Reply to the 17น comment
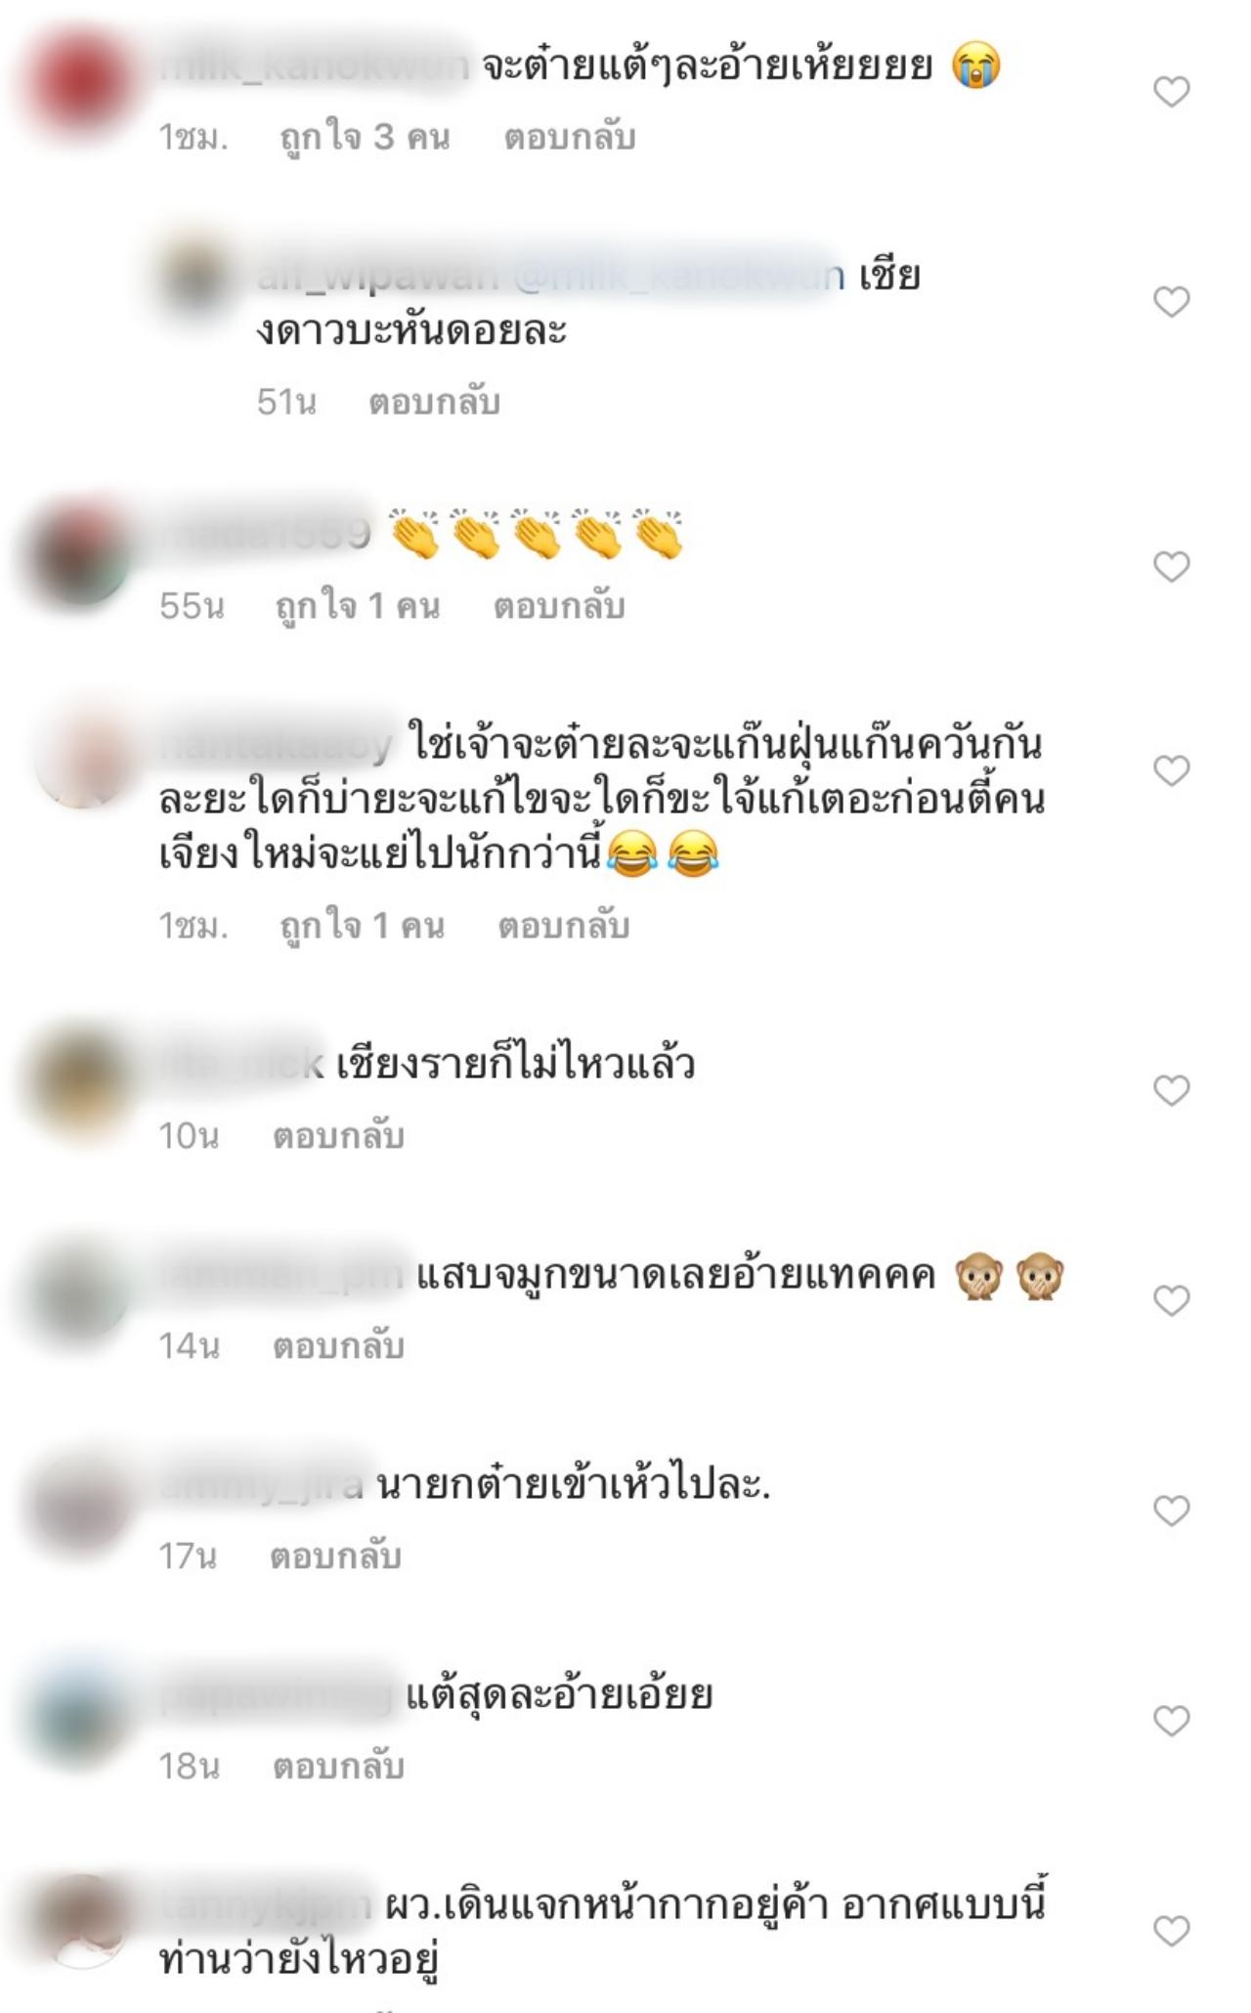1251x2013 pixels. (335, 1555)
